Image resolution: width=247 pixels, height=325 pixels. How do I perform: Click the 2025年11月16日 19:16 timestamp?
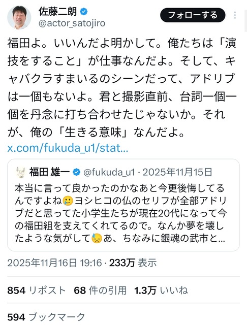point(54,263)
